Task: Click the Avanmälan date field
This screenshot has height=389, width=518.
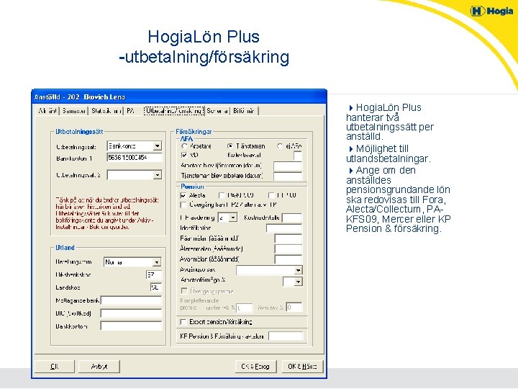Action: 288,259
